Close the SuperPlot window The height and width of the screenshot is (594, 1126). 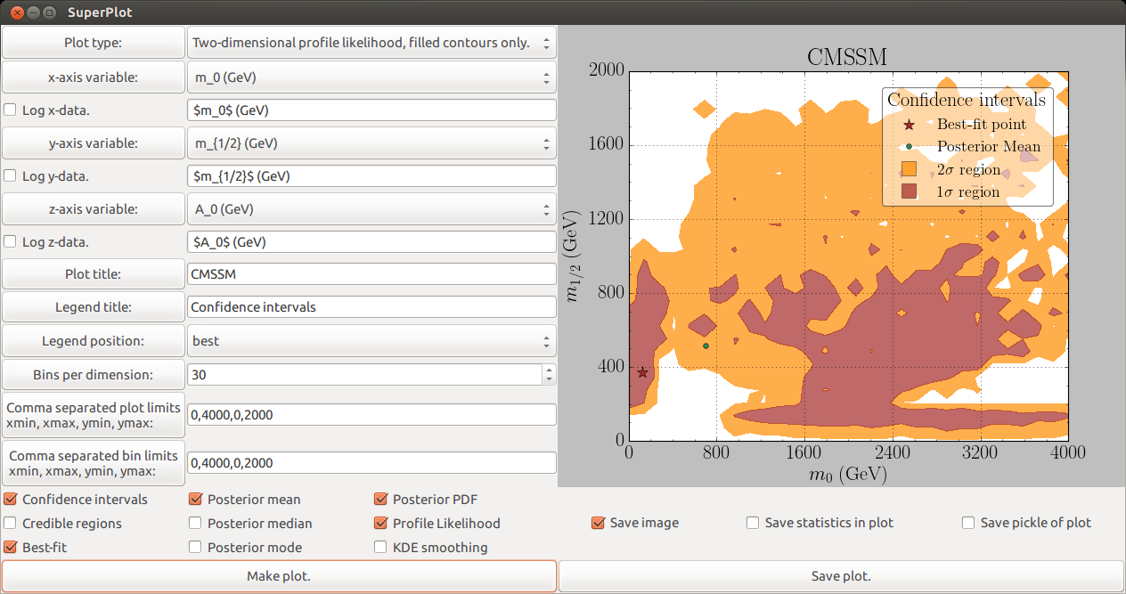click(x=16, y=12)
